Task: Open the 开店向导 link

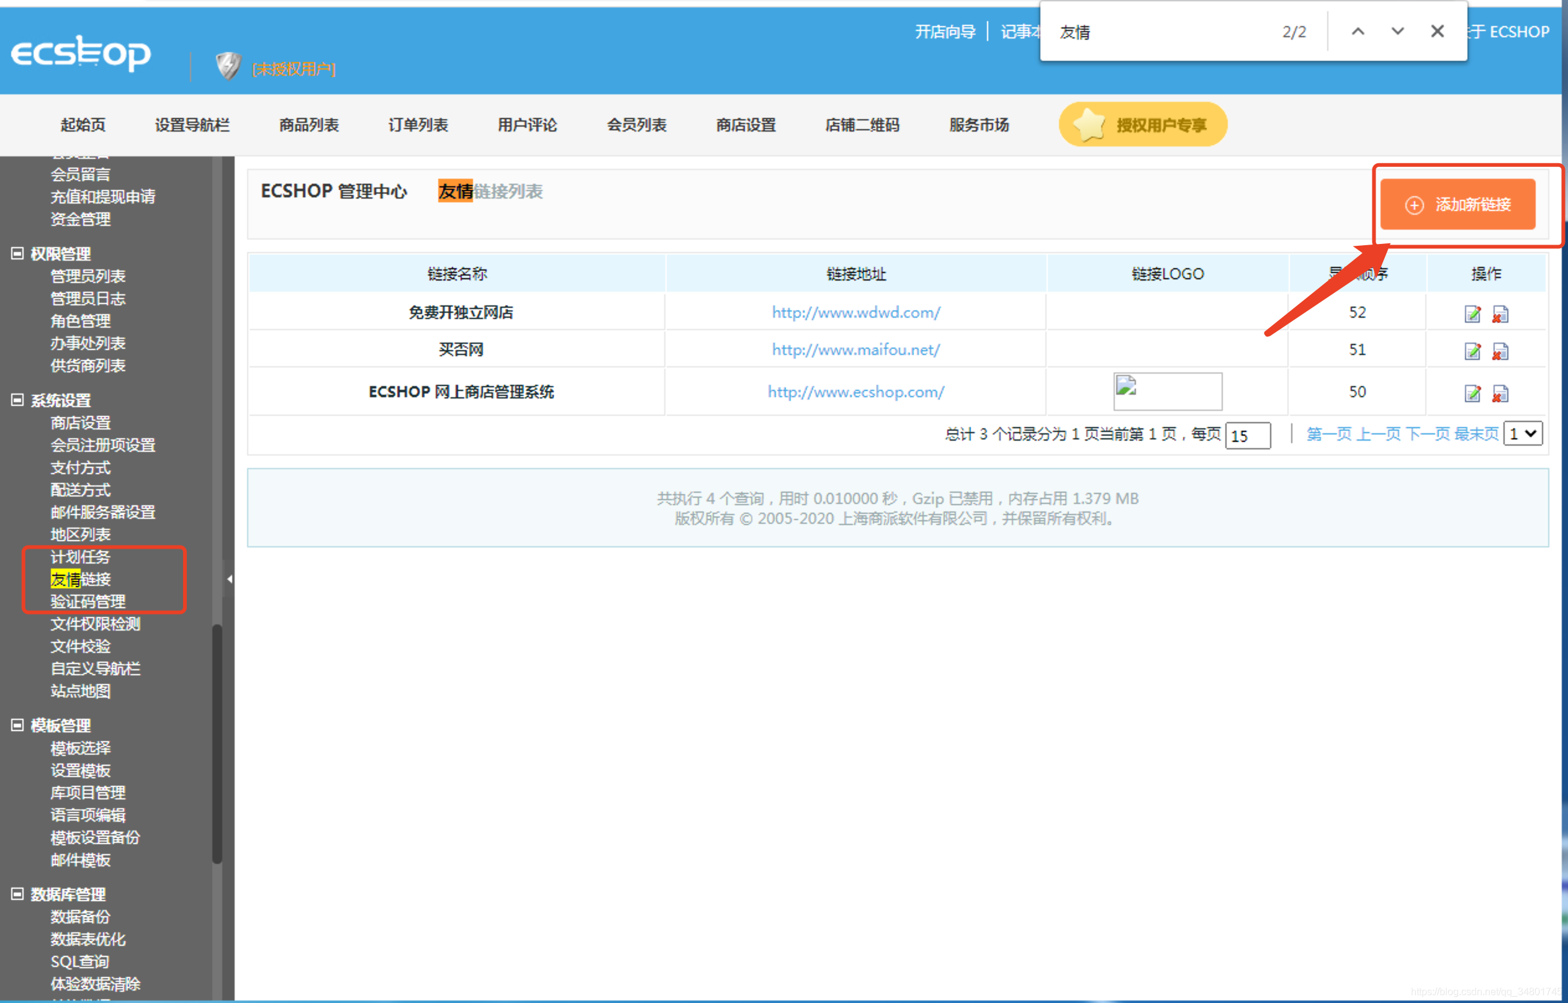Action: (x=945, y=31)
